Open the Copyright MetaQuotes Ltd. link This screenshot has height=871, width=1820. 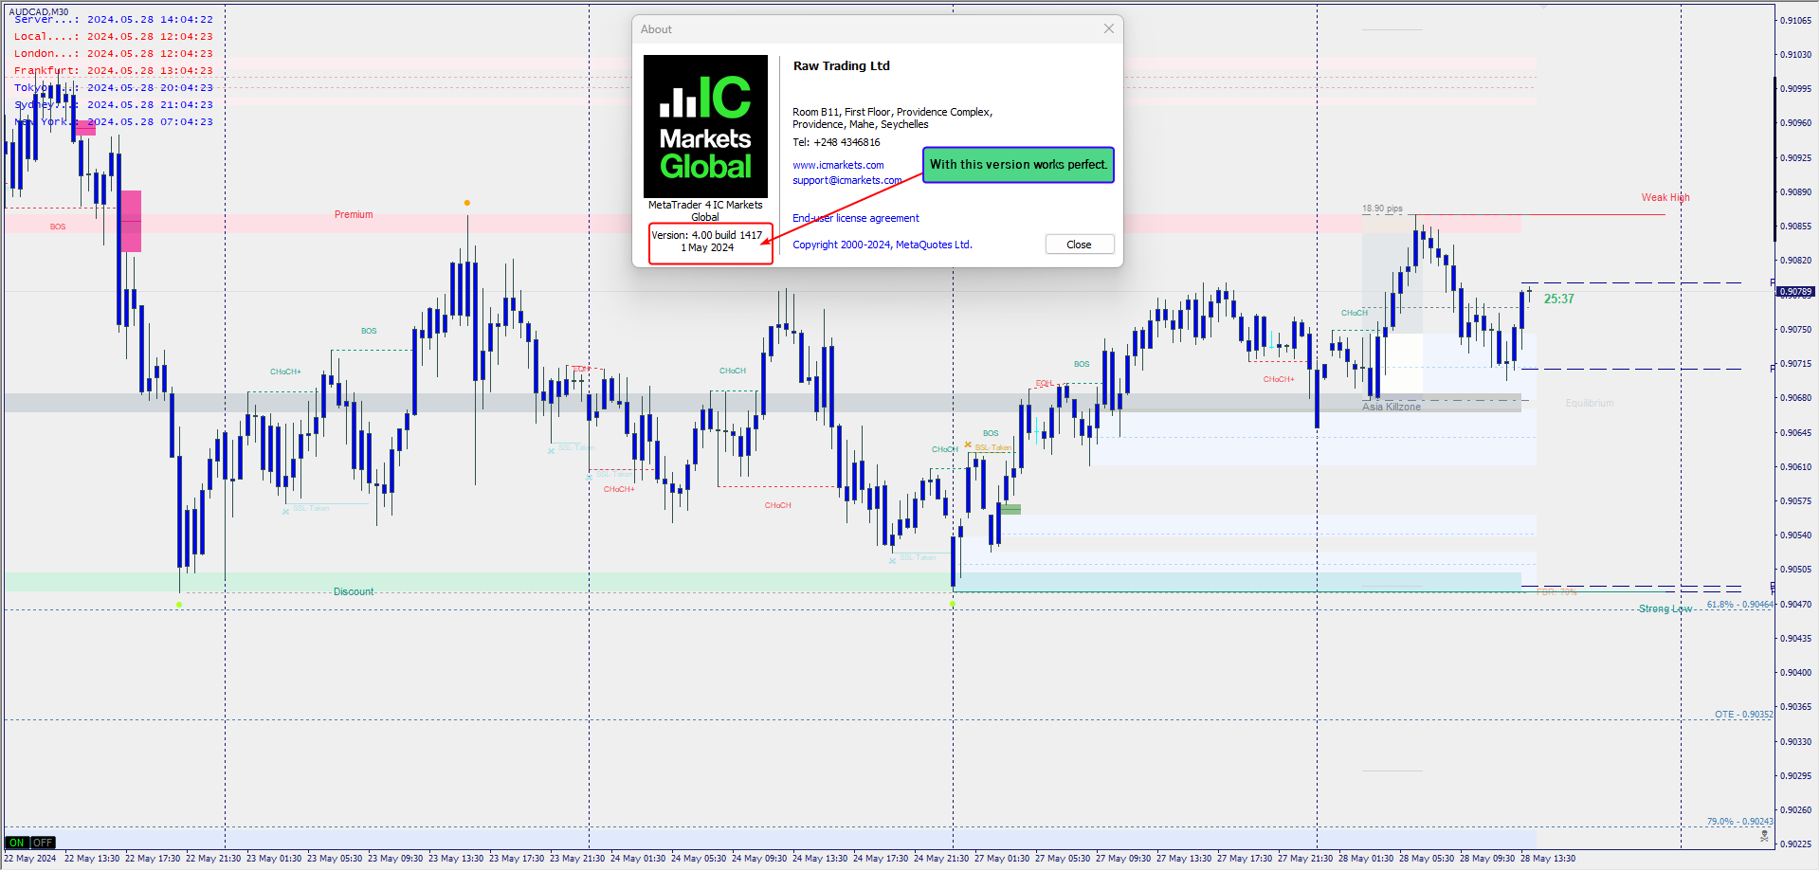coord(883,245)
